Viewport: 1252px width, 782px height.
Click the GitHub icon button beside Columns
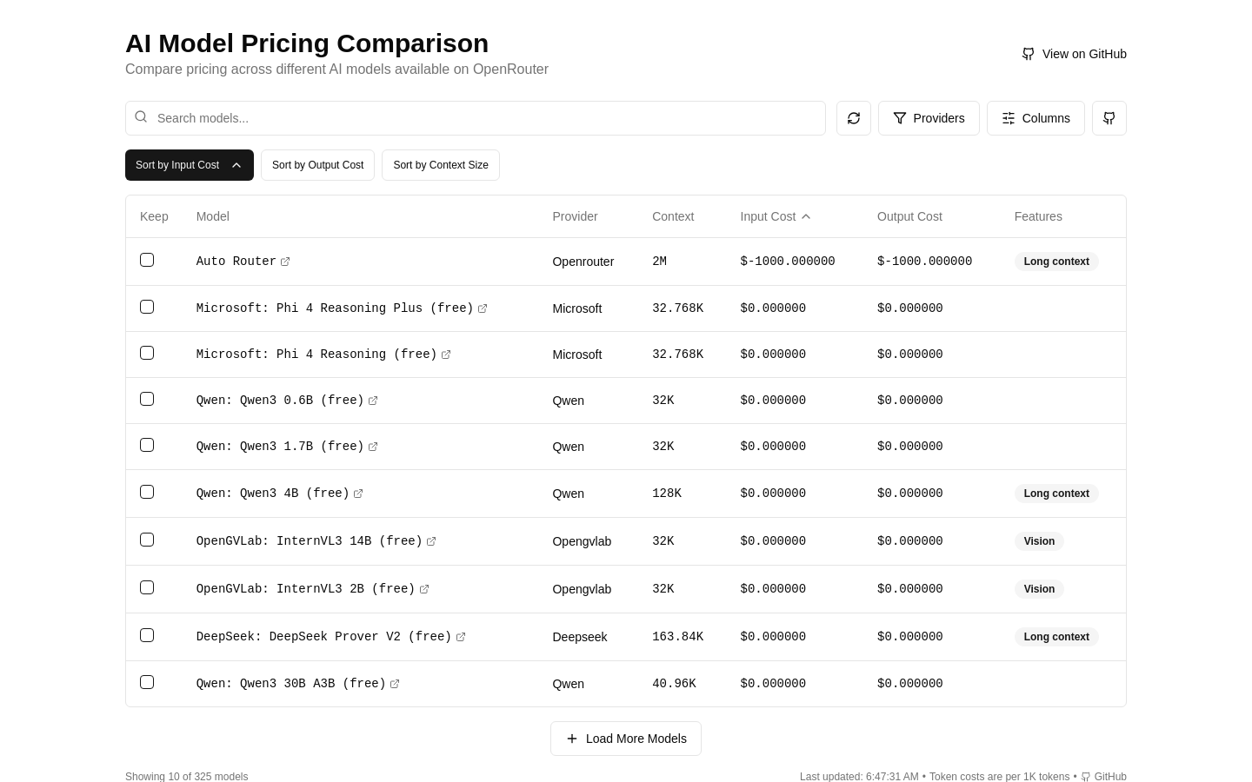pyautogui.click(x=1109, y=118)
